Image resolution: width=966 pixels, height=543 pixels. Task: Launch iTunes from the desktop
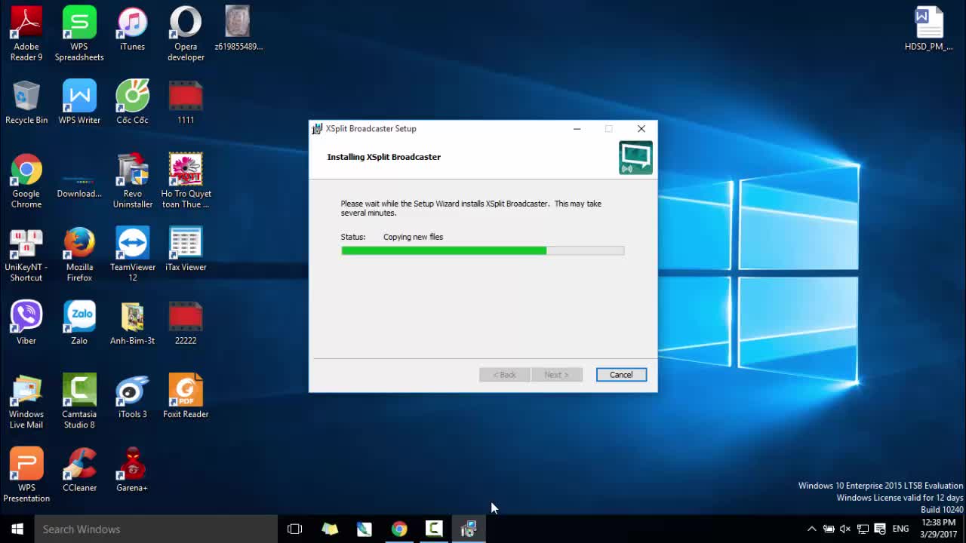click(x=132, y=29)
